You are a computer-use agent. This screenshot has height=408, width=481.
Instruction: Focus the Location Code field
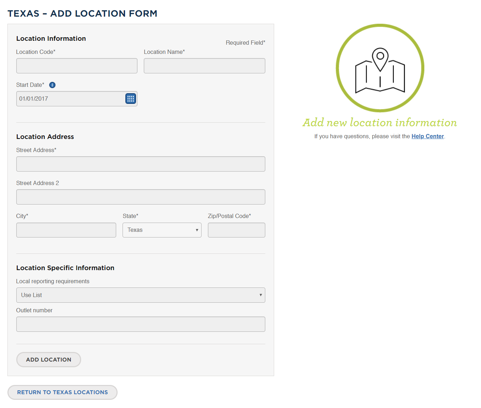pos(77,66)
